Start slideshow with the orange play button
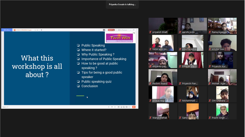The height and width of the screenshot is (137, 245). 134,107
